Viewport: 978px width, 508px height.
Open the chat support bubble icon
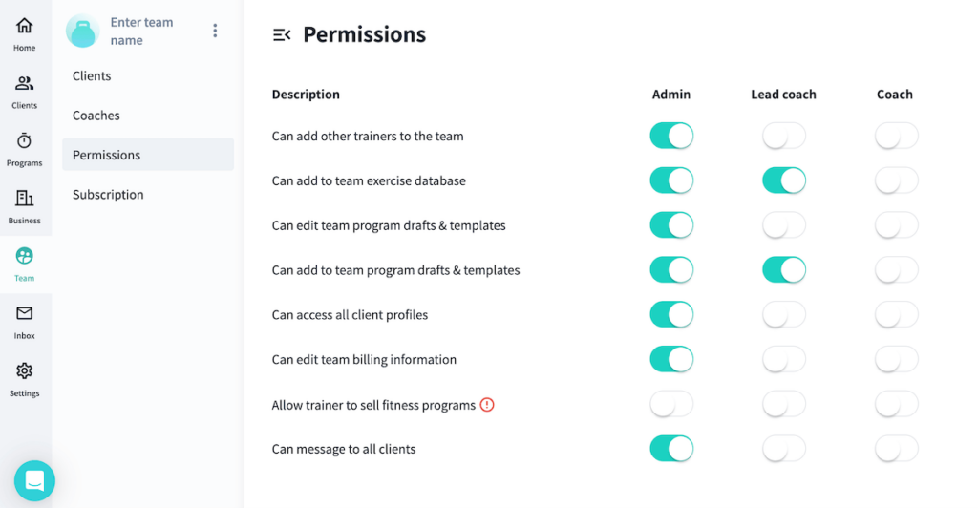pyautogui.click(x=34, y=480)
